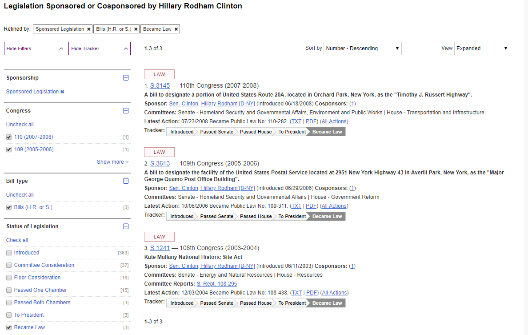This screenshot has height=335, width=528.
Task: Open sponsor Sen. Clinton link for S.3613
Action: pos(212,188)
